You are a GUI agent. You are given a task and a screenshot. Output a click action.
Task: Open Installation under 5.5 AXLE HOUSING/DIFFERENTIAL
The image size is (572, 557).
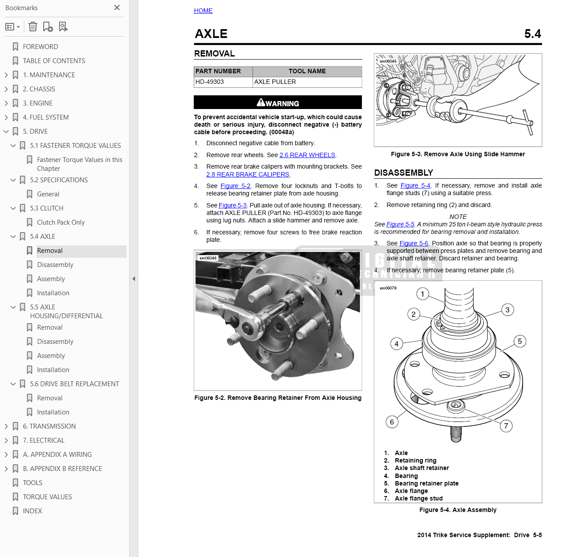(53, 370)
